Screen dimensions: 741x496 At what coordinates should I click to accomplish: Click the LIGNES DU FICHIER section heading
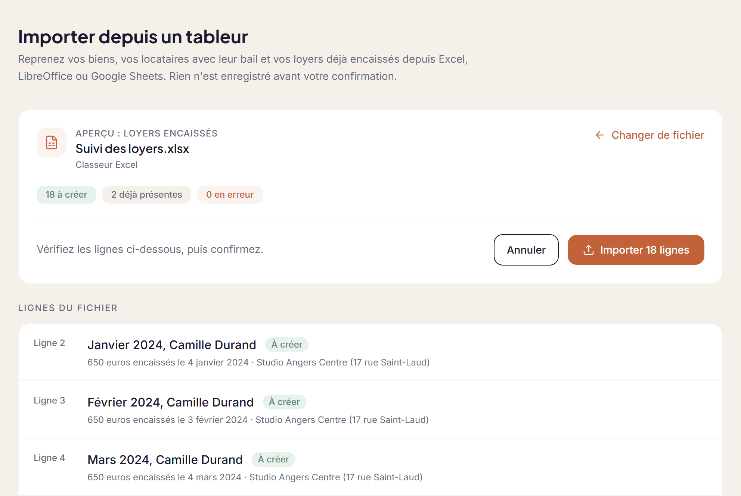[68, 308]
